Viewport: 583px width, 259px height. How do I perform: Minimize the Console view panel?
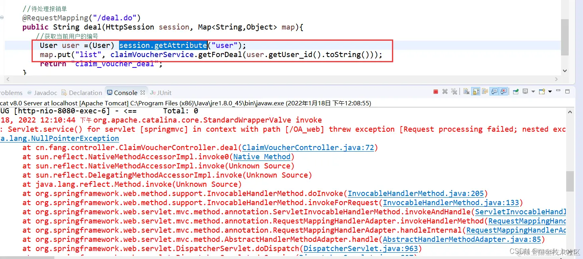tap(558, 91)
